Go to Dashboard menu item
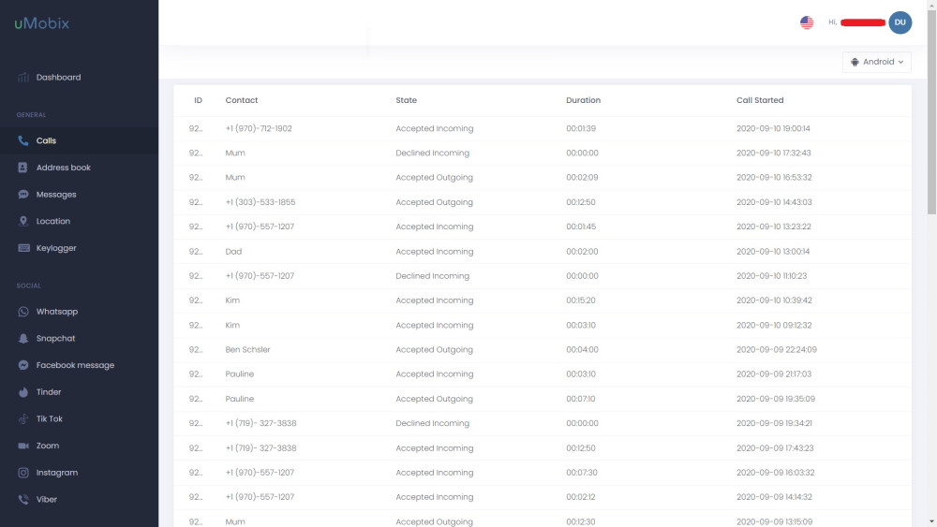This screenshot has width=937, height=527. [58, 77]
